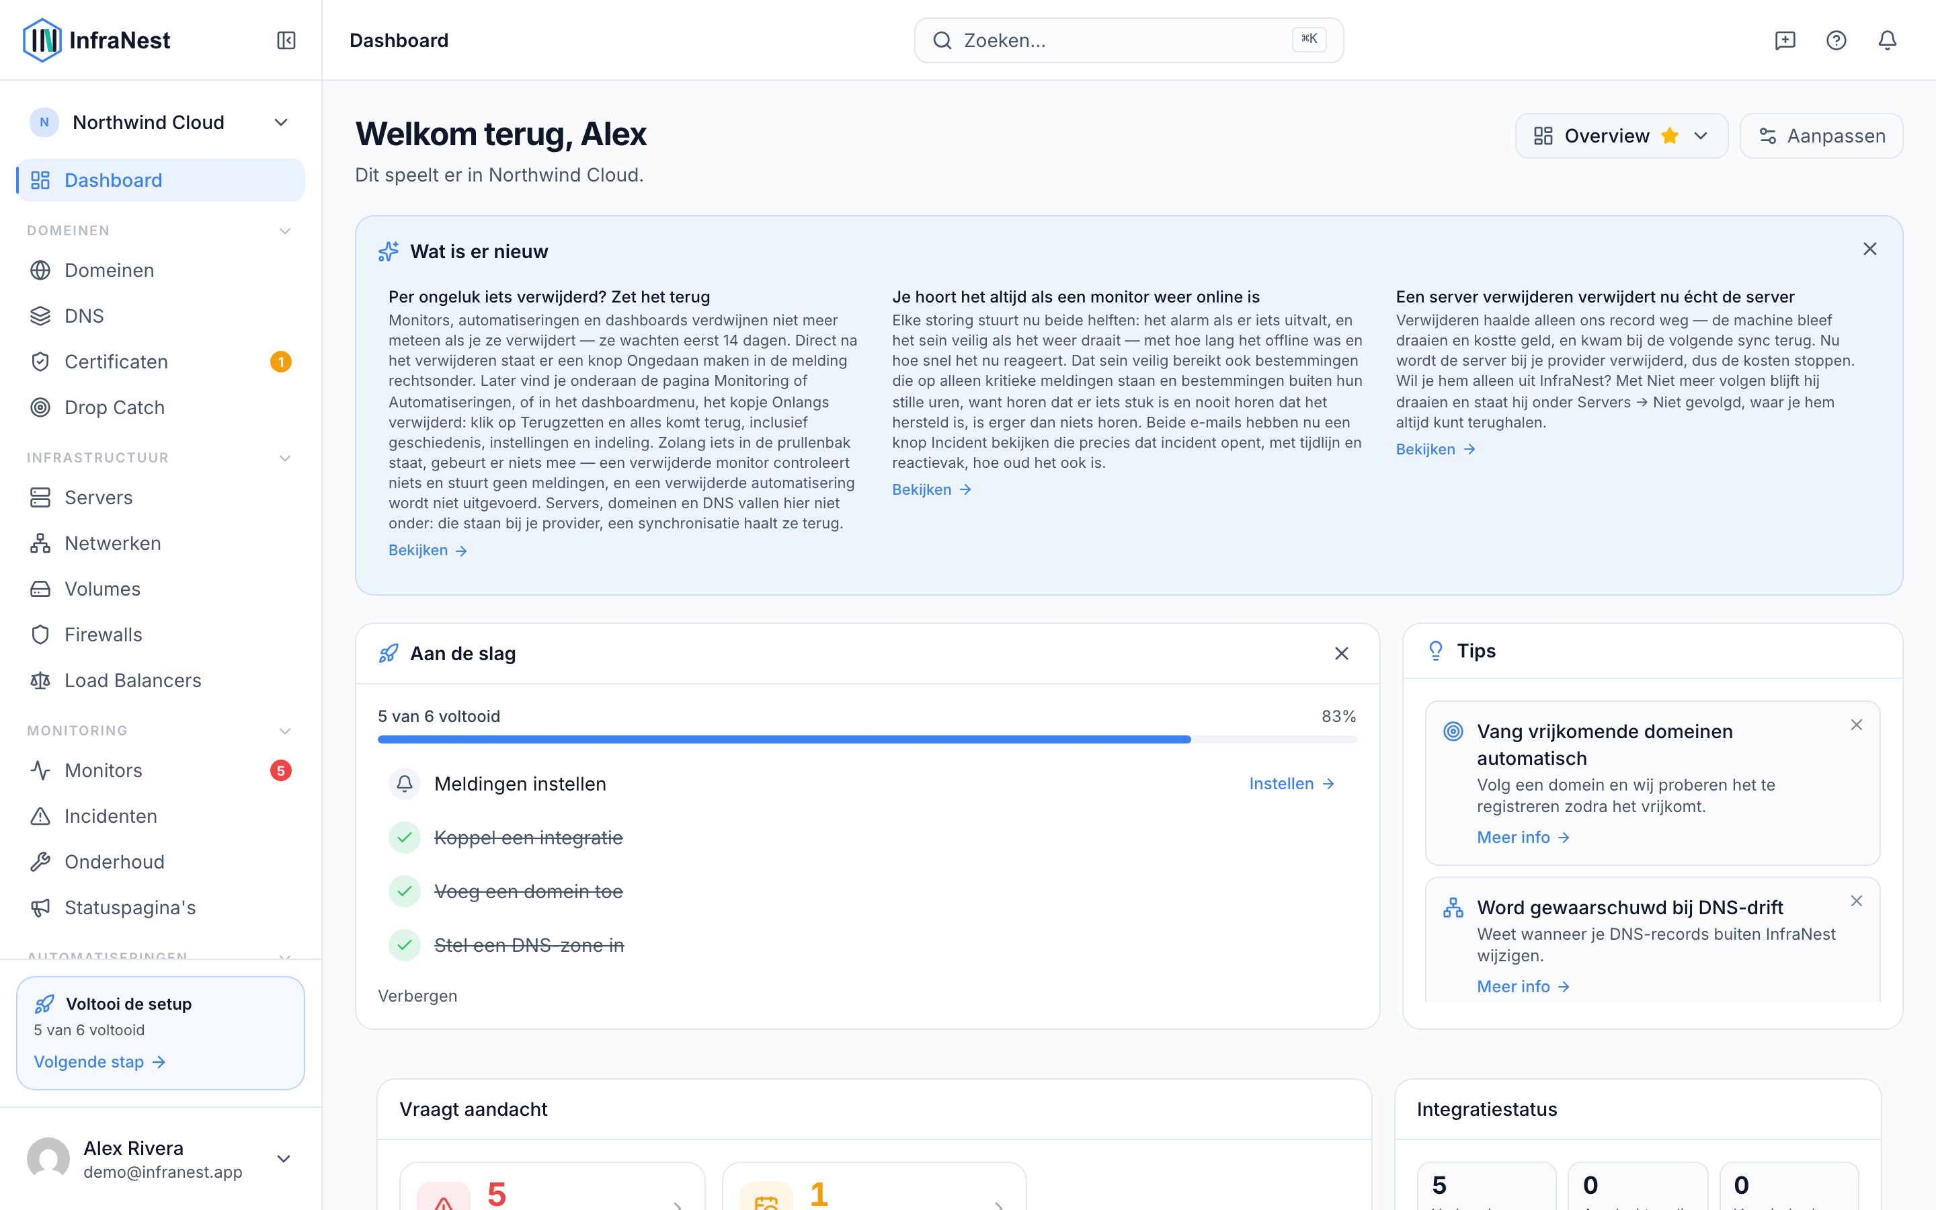Viewport: 1936px width, 1210px height.
Task: Open Monitors in the sidebar
Action: point(160,770)
